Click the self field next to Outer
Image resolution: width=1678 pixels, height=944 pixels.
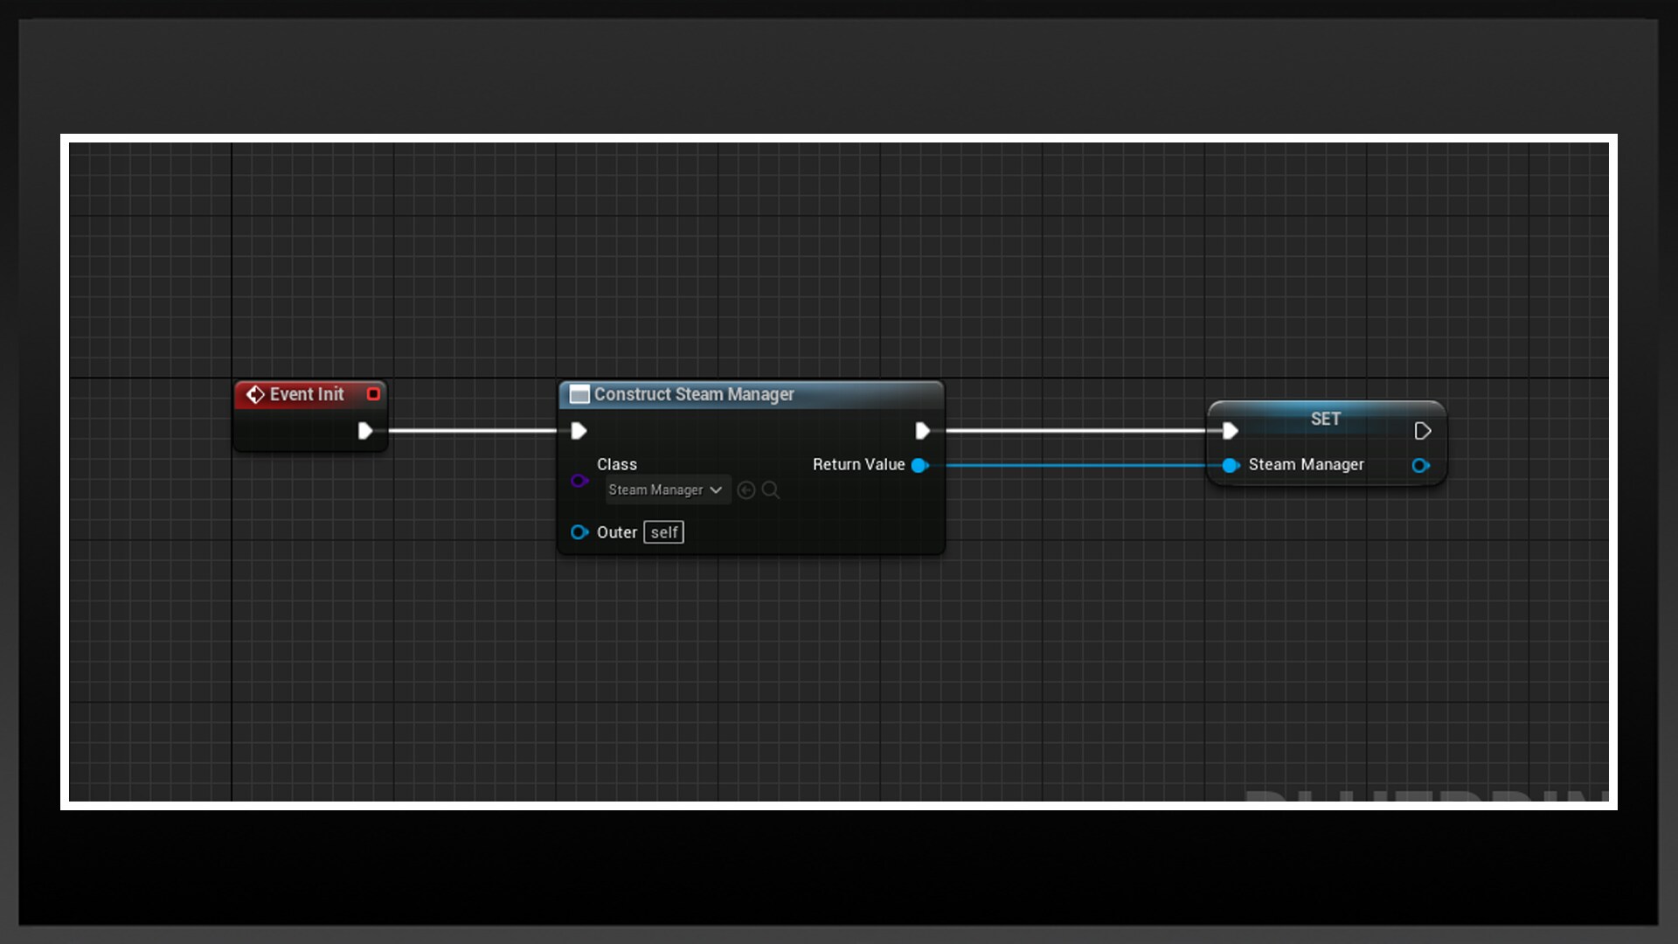[663, 532]
